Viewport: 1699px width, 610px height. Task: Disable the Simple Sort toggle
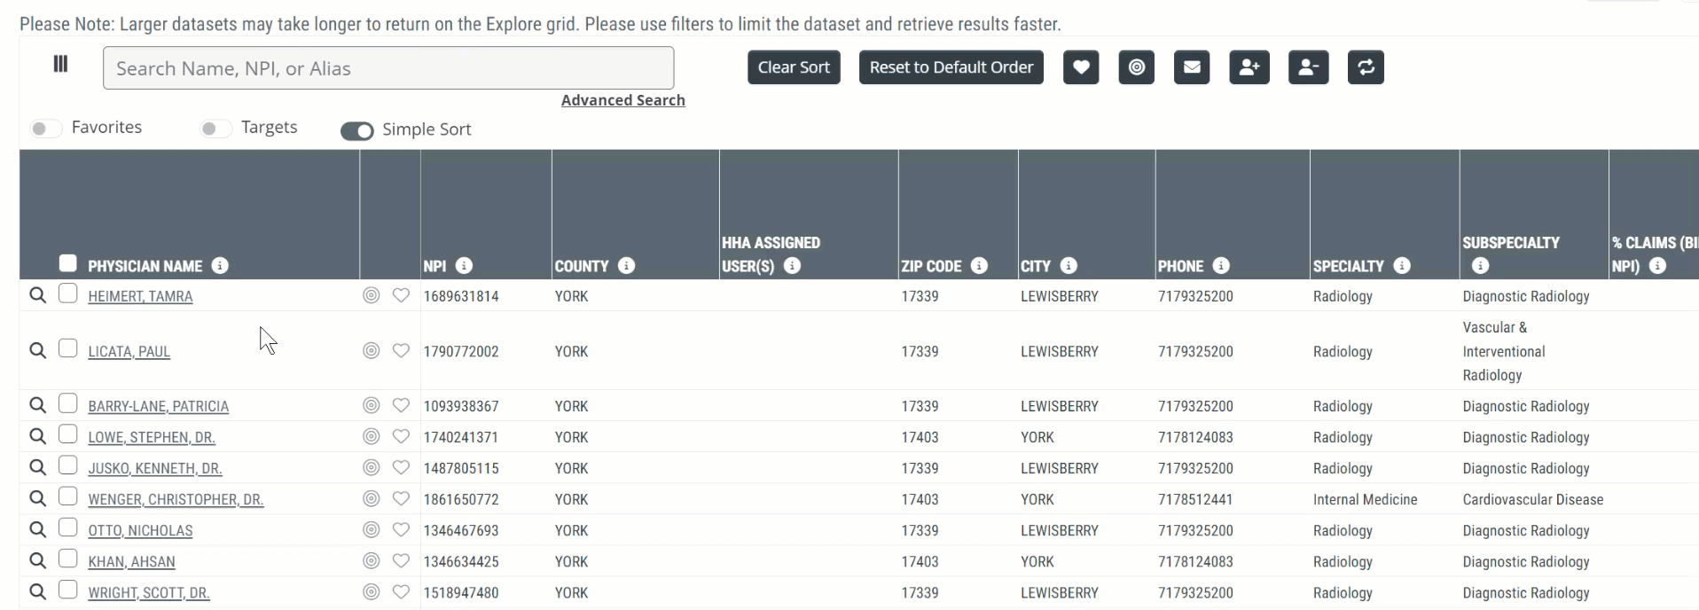[x=356, y=131]
